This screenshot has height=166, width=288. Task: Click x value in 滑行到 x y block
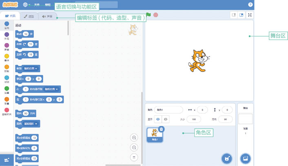tap(49, 100)
